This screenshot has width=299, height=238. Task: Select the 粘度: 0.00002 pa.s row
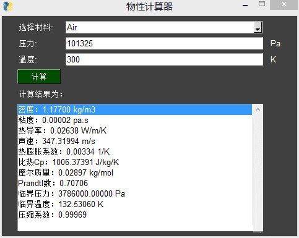tap(135, 120)
